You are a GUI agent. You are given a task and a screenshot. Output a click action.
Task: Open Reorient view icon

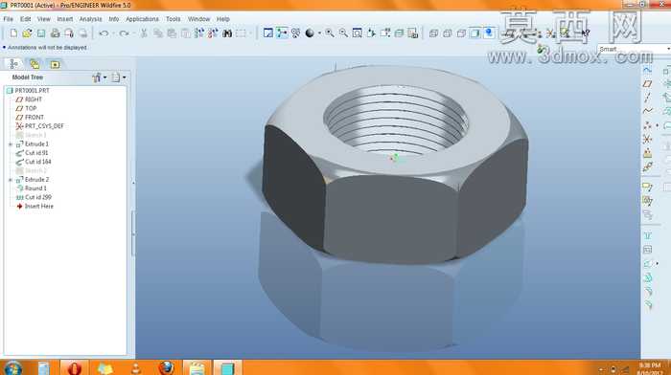[371, 33]
